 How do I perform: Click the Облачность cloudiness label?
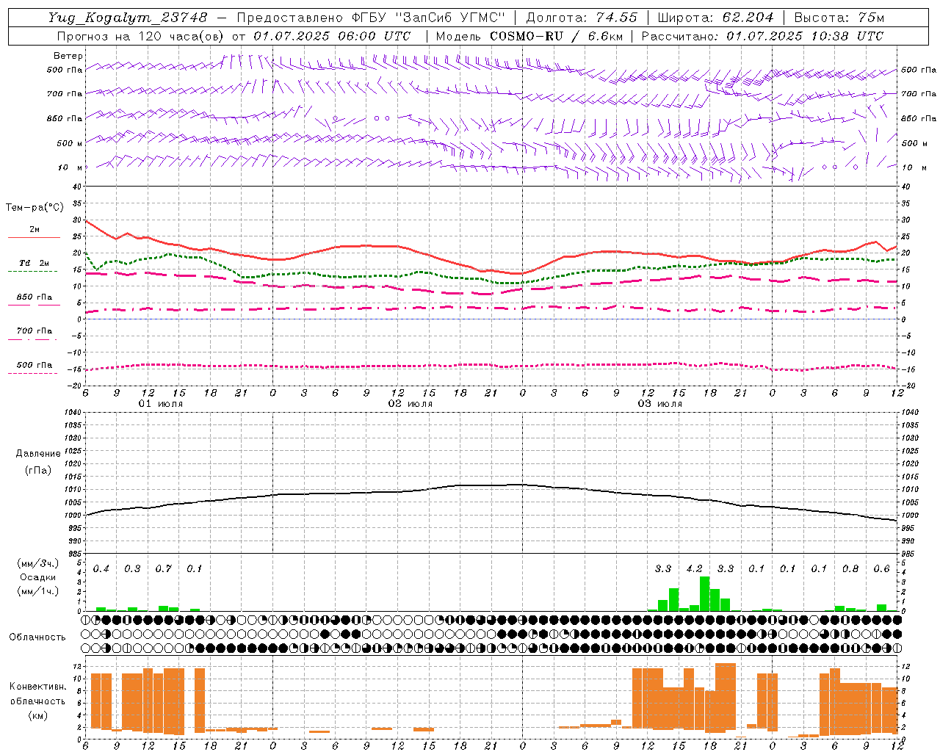point(37,637)
